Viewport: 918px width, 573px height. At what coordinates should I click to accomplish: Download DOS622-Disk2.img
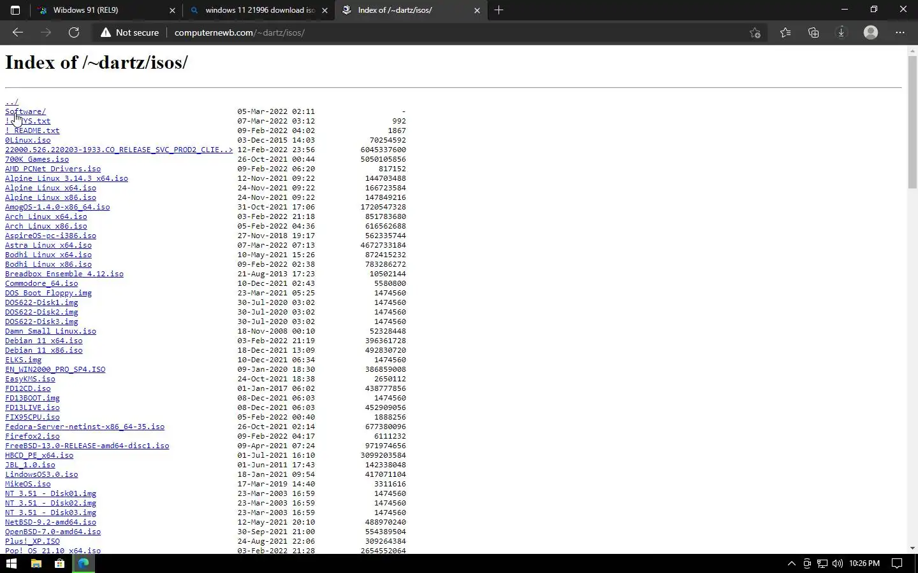click(41, 312)
